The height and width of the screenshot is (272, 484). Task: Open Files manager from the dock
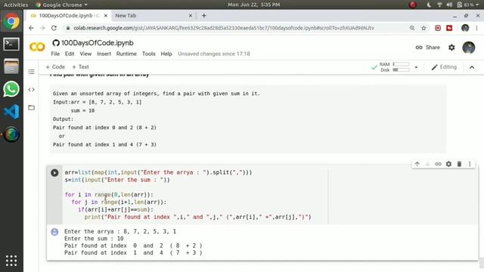(x=11, y=66)
